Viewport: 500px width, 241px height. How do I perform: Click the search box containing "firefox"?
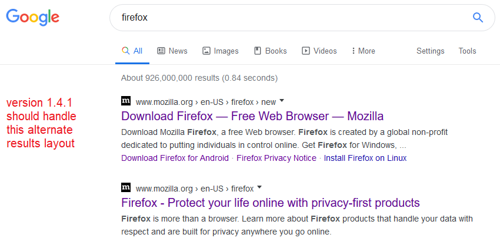click(x=288, y=18)
